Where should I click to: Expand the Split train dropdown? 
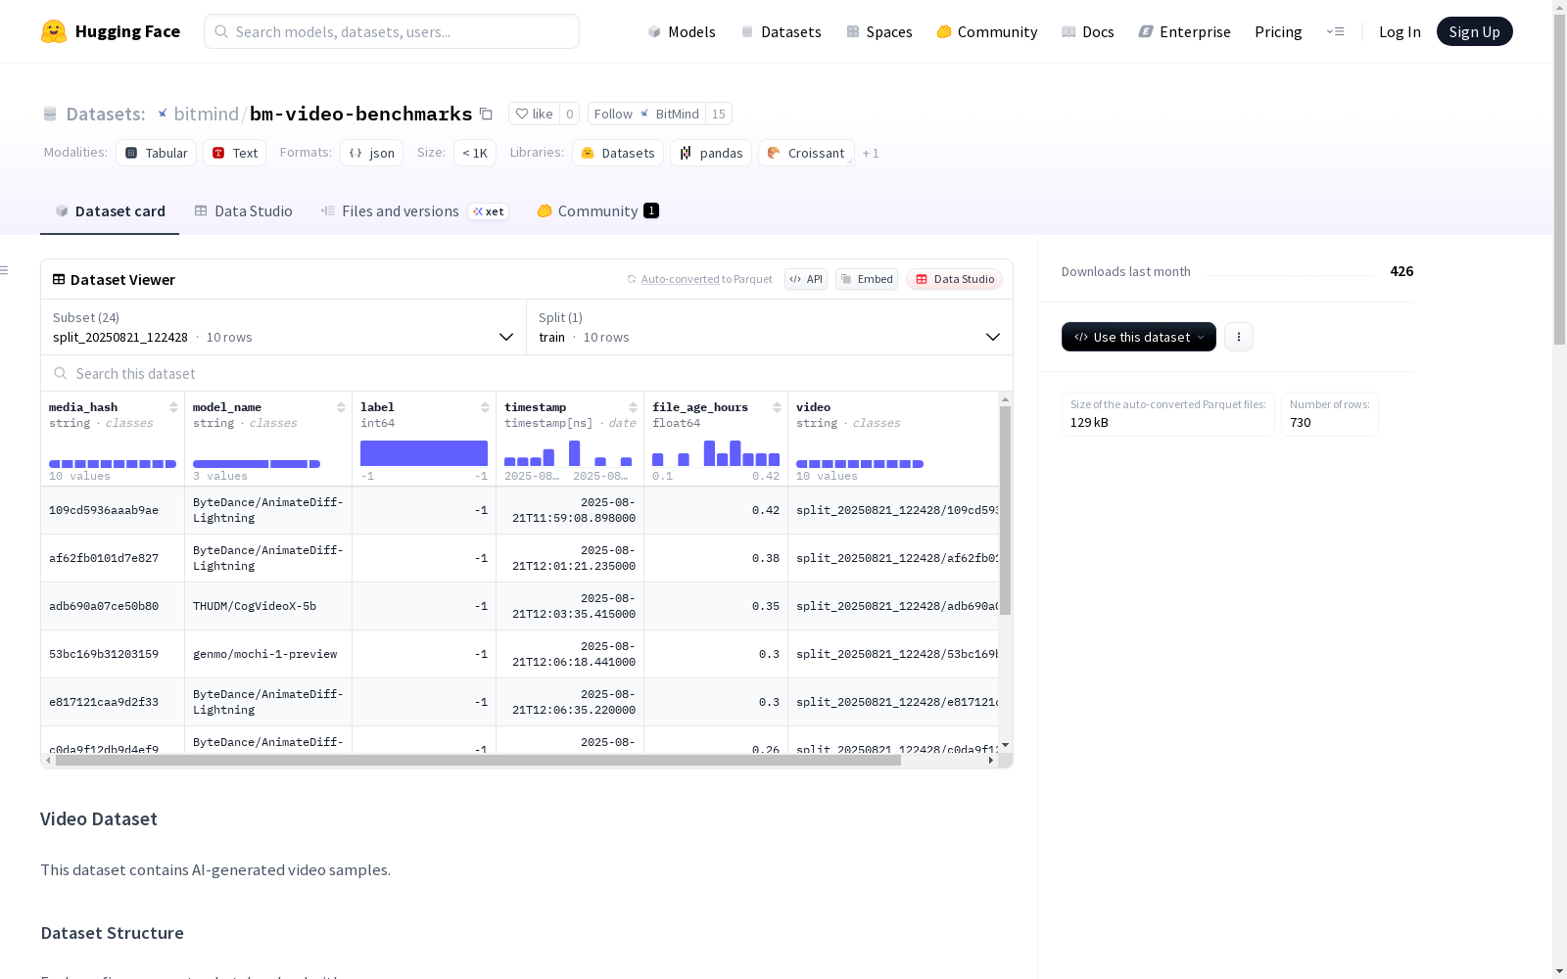tap(770, 327)
